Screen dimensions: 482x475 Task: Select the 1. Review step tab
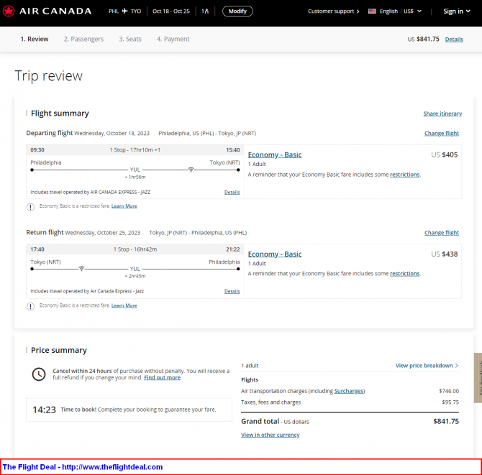[35, 39]
